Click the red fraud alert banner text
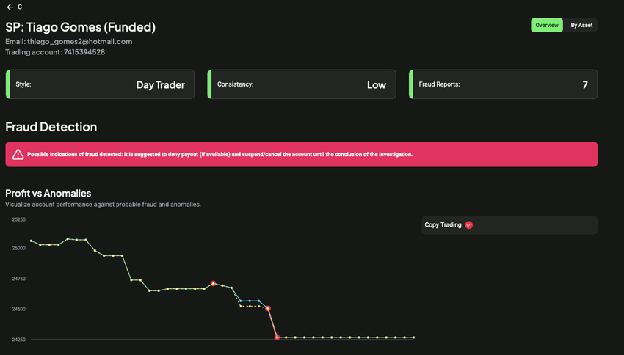624x355 pixels. tap(220, 155)
